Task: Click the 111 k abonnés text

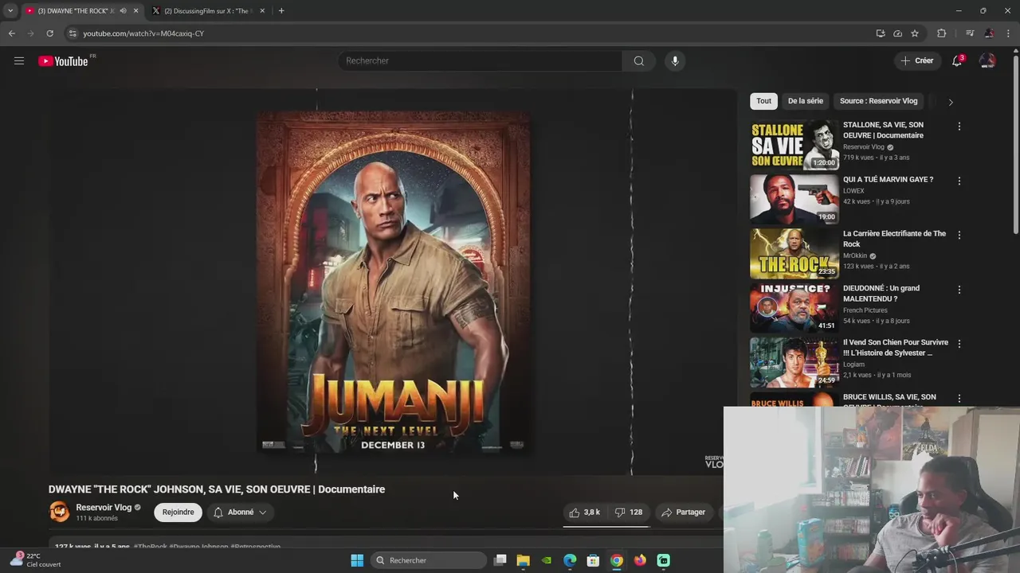Action: point(96,519)
